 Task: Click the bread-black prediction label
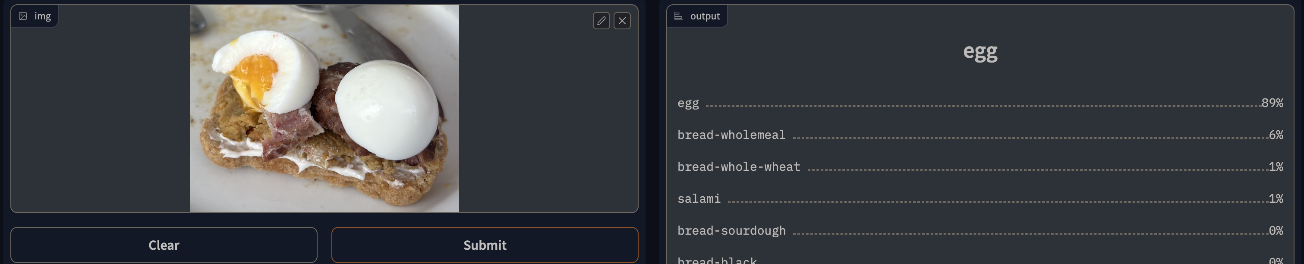click(717, 260)
